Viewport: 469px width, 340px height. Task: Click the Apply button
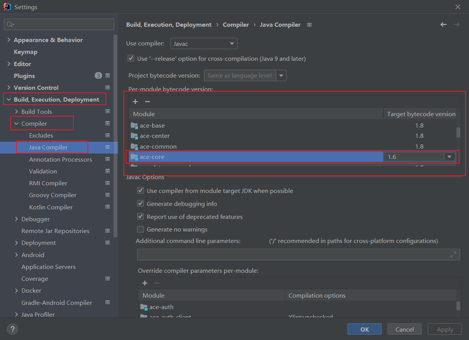point(445,329)
